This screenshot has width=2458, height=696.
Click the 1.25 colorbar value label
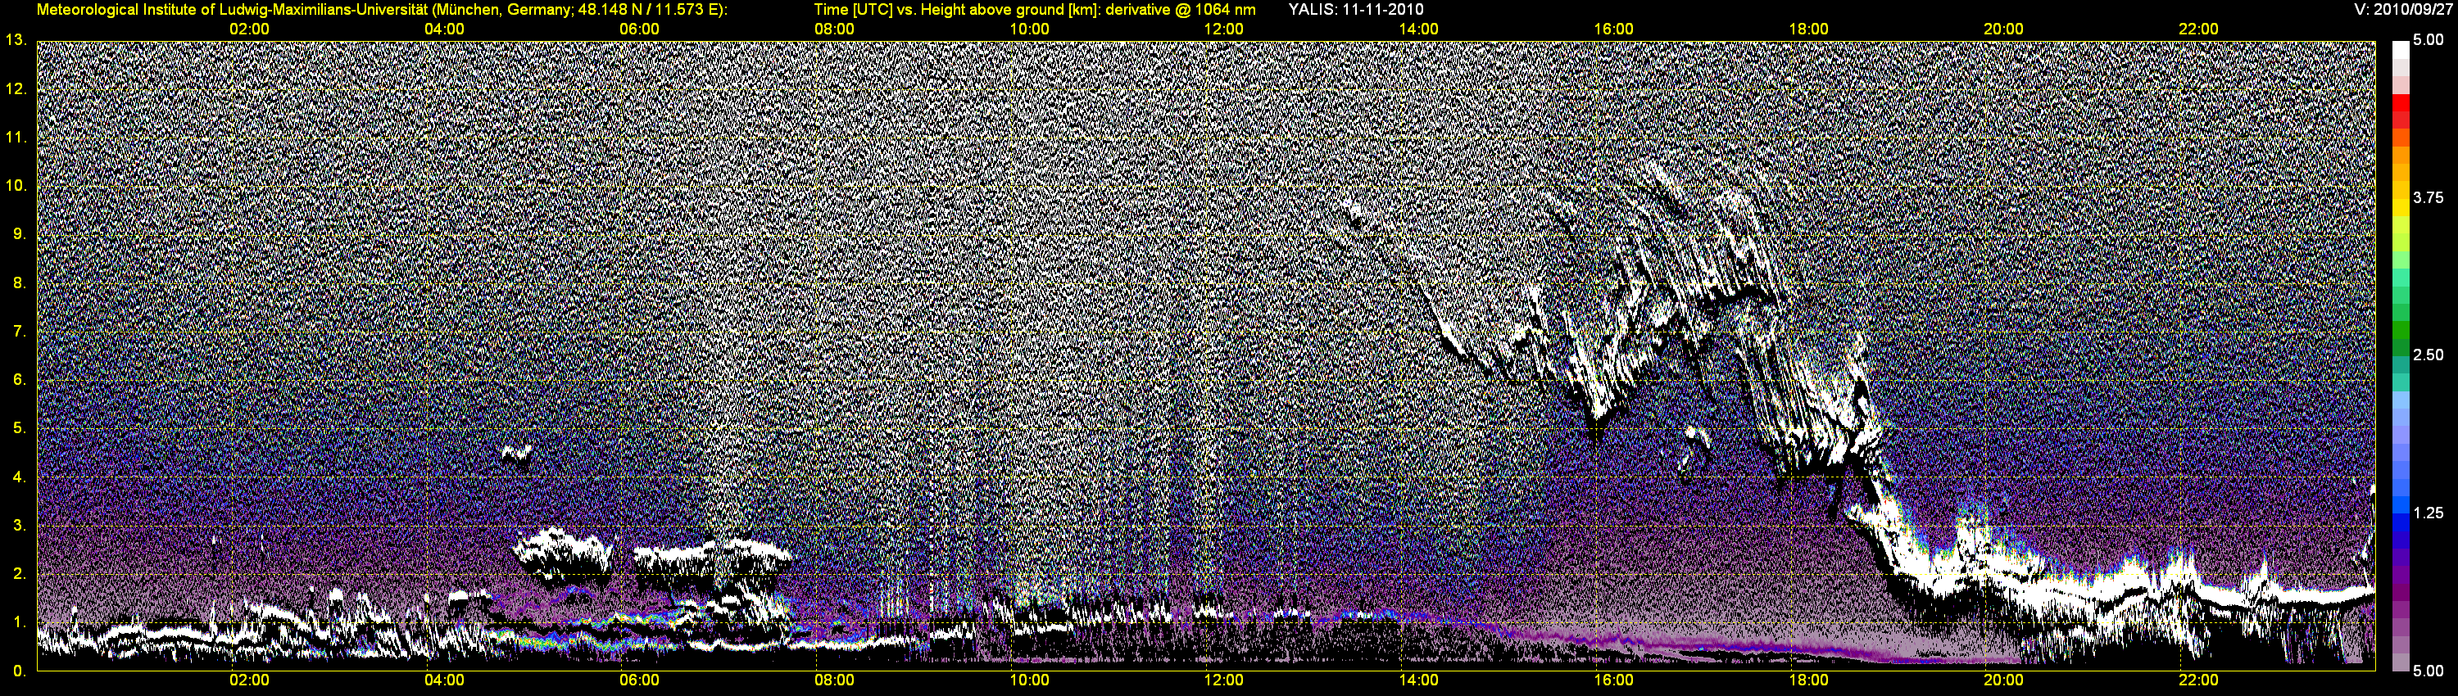2429,513
